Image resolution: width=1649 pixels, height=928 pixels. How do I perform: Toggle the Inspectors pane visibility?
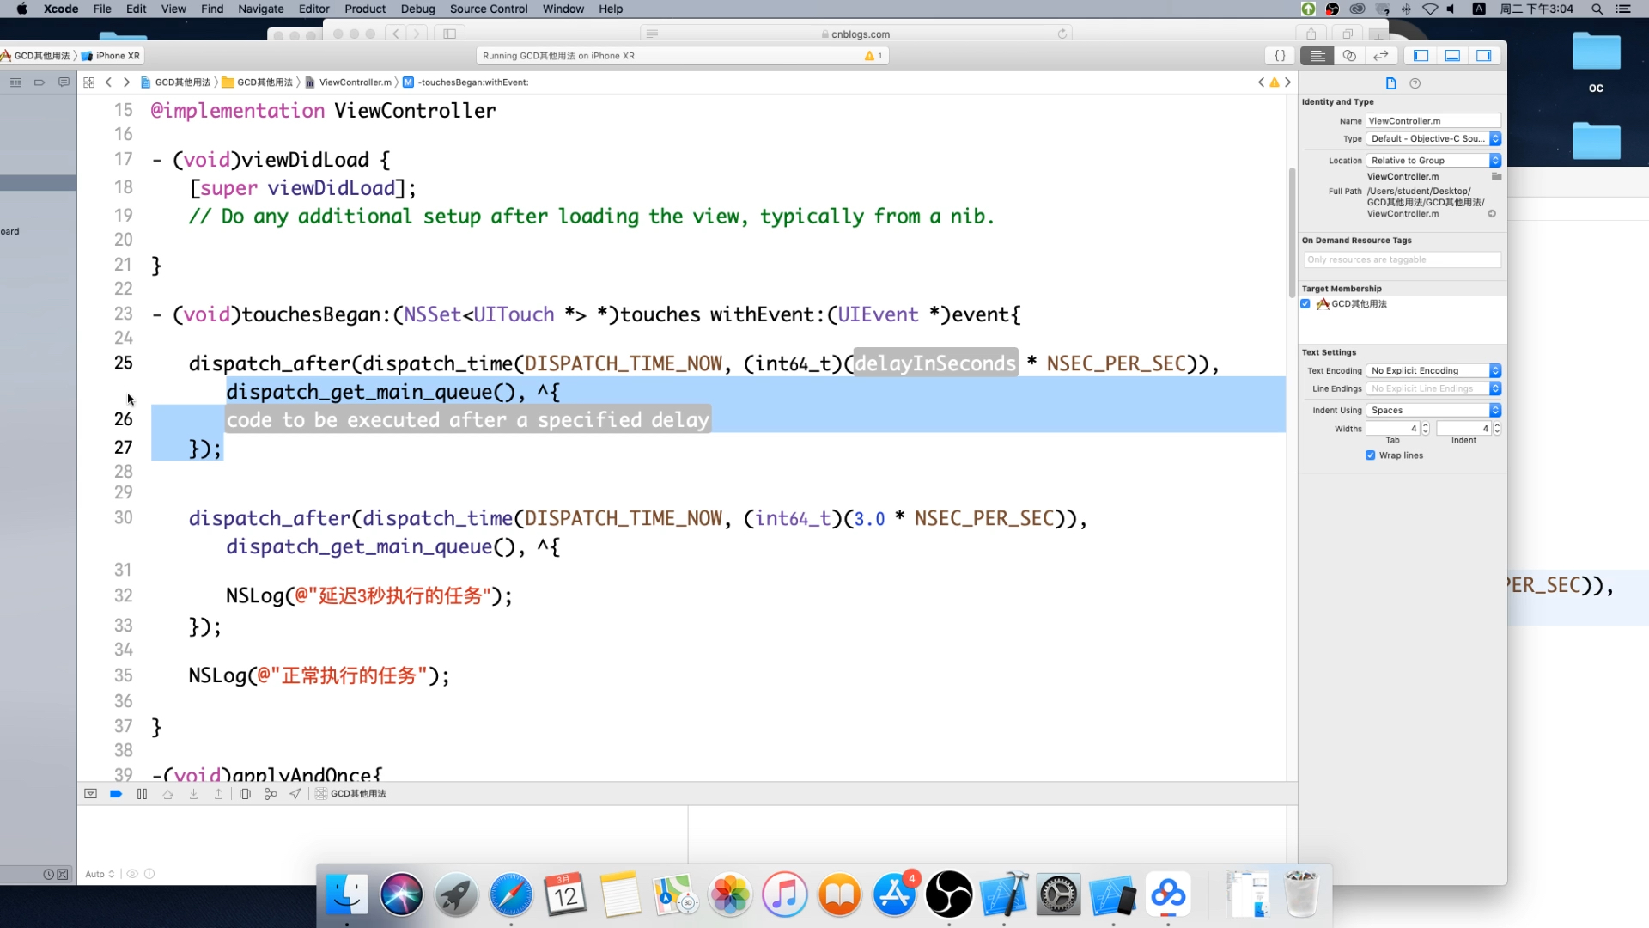pos(1484,56)
